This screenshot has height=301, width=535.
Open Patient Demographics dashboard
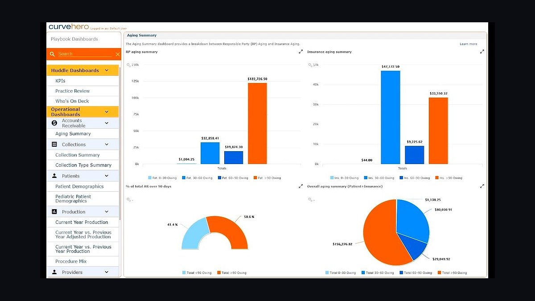(83, 186)
